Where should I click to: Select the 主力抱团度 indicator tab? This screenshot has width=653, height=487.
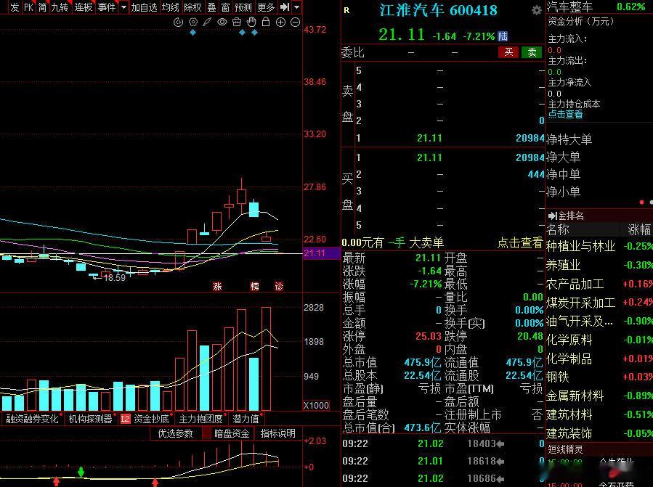(x=200, y=420)
